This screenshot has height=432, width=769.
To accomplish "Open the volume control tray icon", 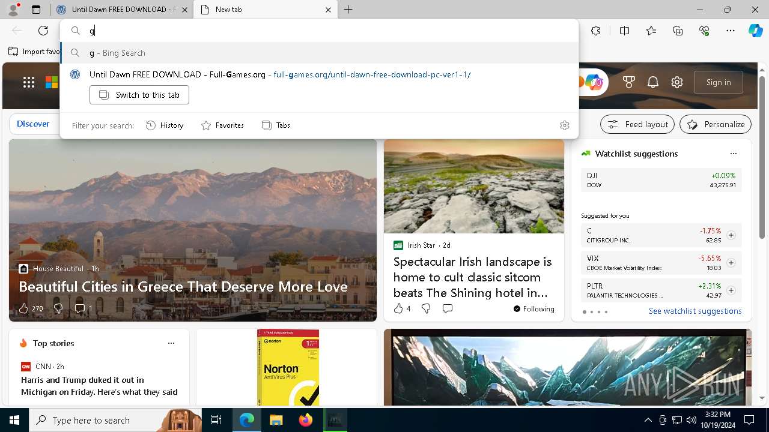I will [x=691, y=420].
